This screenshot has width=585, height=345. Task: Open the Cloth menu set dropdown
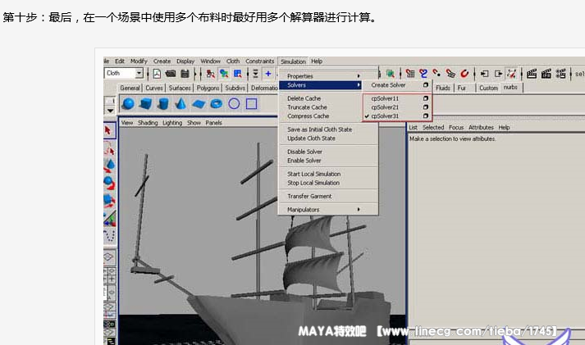(x=139, y=73)
